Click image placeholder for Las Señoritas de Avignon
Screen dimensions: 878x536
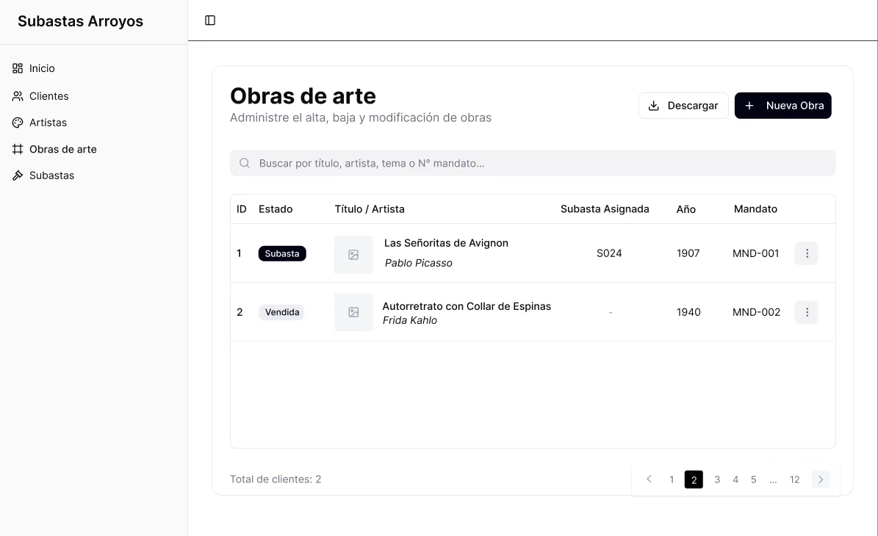click(353, 255)
